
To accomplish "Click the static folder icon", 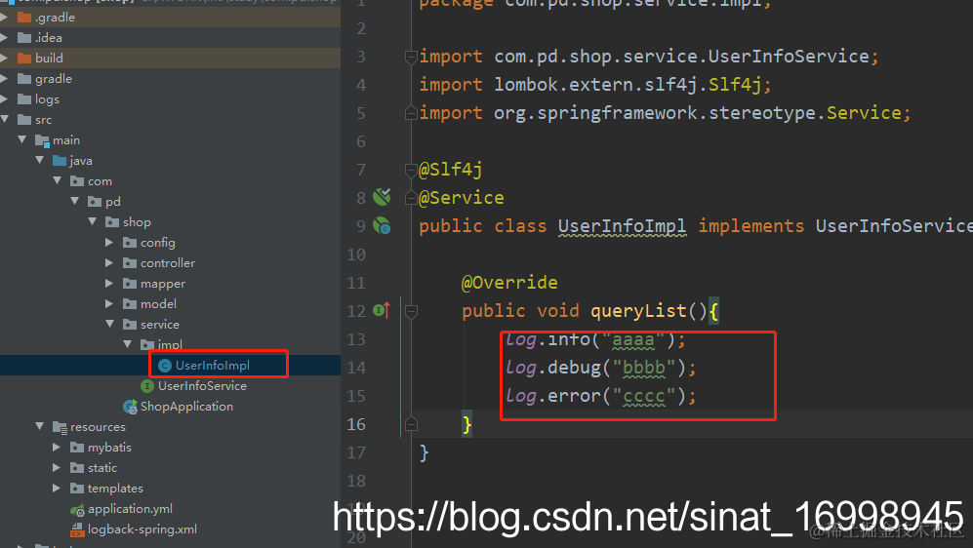I will 77,468.
